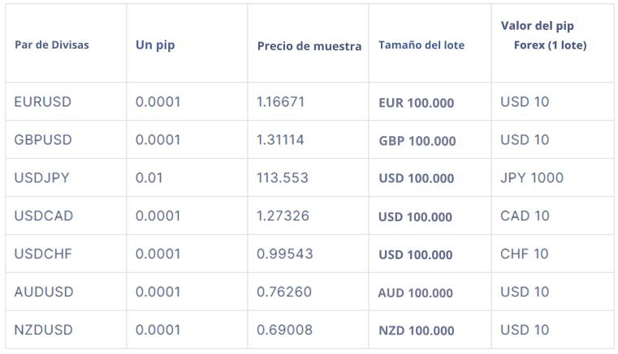Select the NZD 100.000 lot size cell
Image resolution: width=618 pixels, height=354 pixels.
click(417, 331)
